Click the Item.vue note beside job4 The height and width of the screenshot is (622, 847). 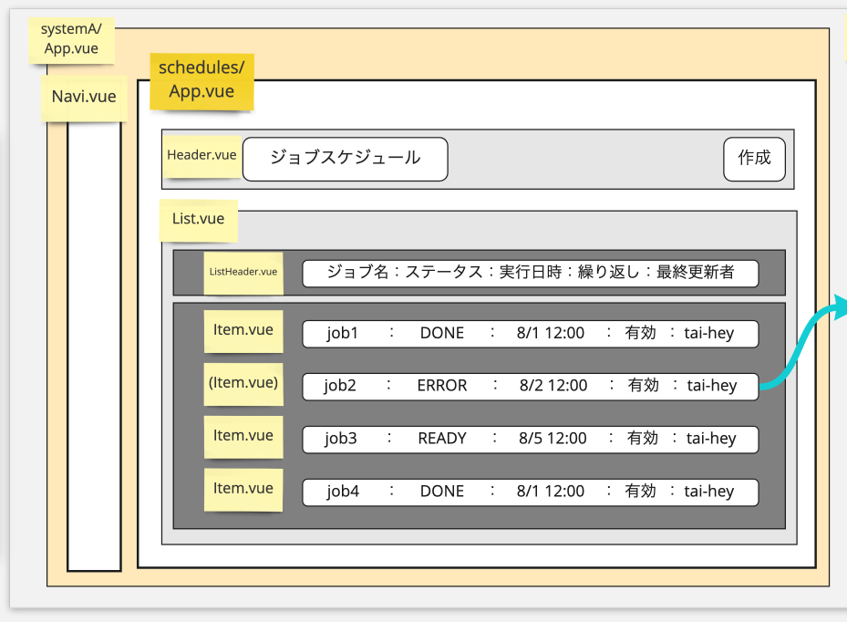(243, 489)
